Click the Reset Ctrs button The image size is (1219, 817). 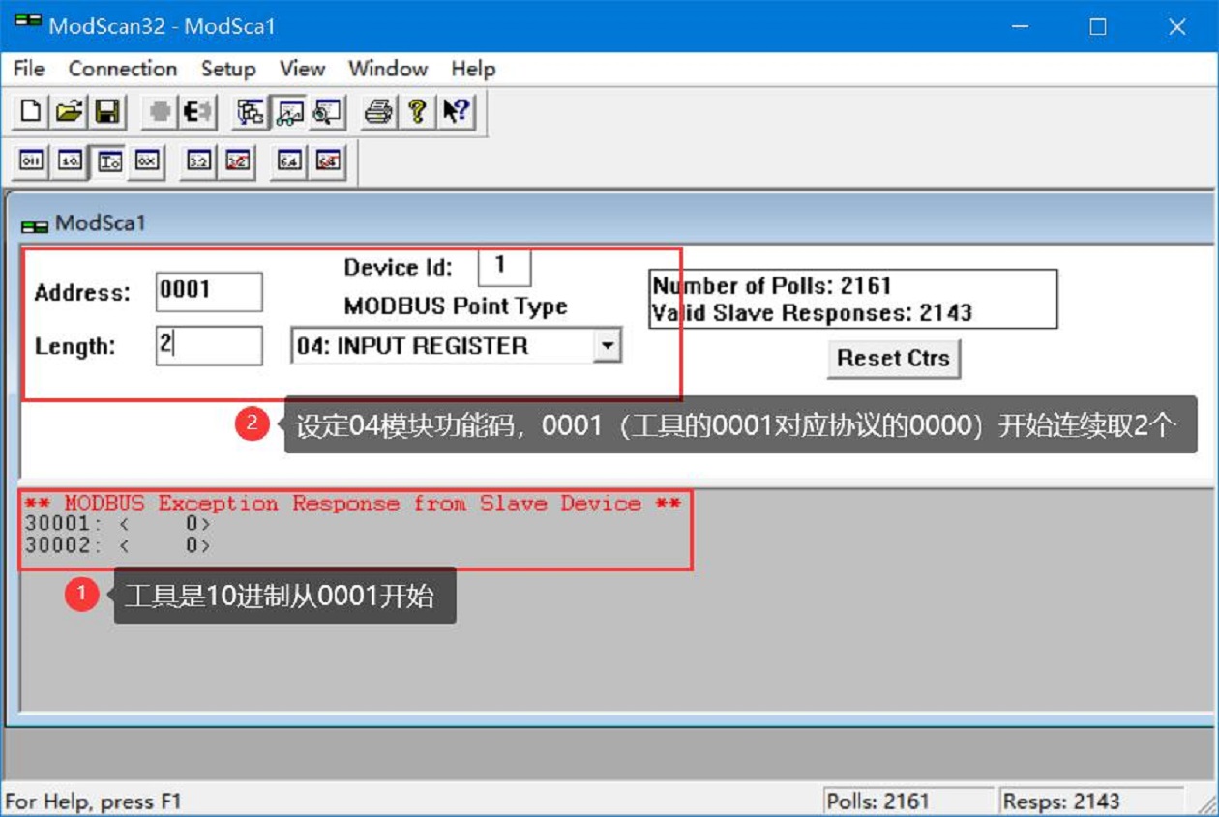(893, 358)
